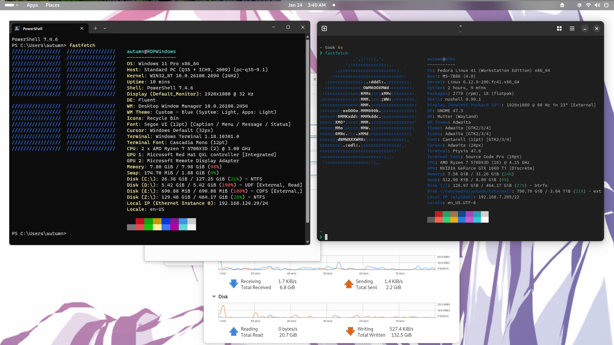Click the 'Total Written' label

pyautogui.click(x=371, y=335)
